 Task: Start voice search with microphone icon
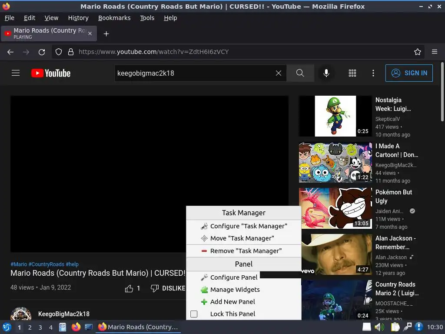pyautogui.click(x=326, y=73)
